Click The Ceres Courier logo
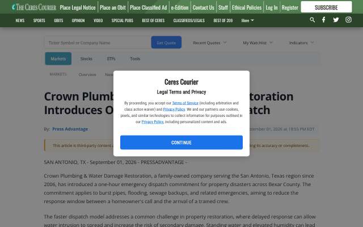This screenshot has height=227, width=363. click(x=34, y=7)
